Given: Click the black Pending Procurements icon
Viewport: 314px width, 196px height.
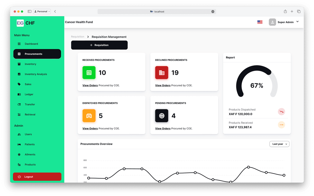Looking at the screenshot, I should tap(162, 116).
